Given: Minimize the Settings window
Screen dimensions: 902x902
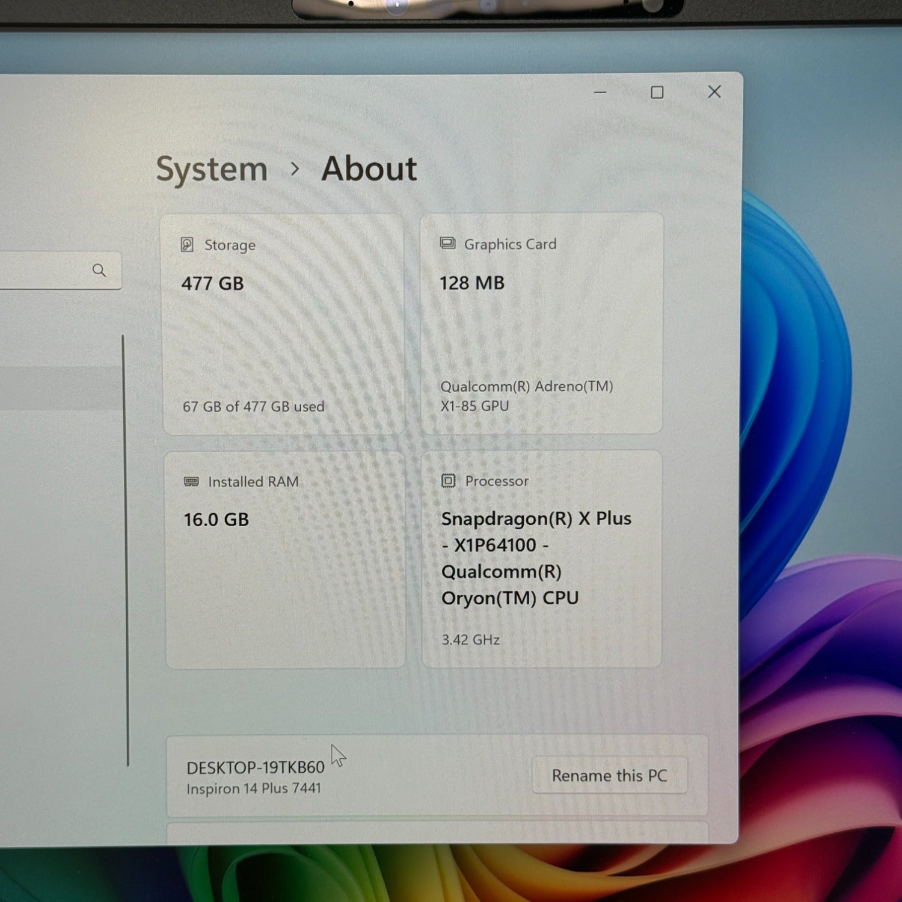Looking at the screenshot, I should [x=600, y=92].
